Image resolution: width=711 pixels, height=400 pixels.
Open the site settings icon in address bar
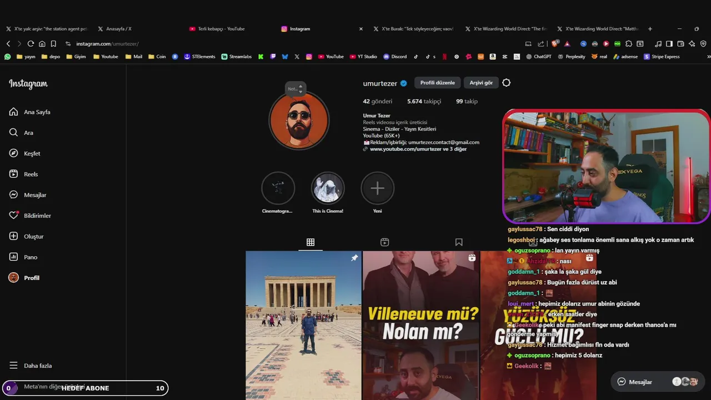coord(68,44)
